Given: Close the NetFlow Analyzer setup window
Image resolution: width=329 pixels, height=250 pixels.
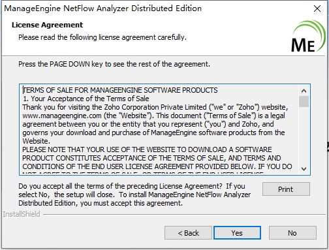Looking at the screenshot, I should click(317, 8).
